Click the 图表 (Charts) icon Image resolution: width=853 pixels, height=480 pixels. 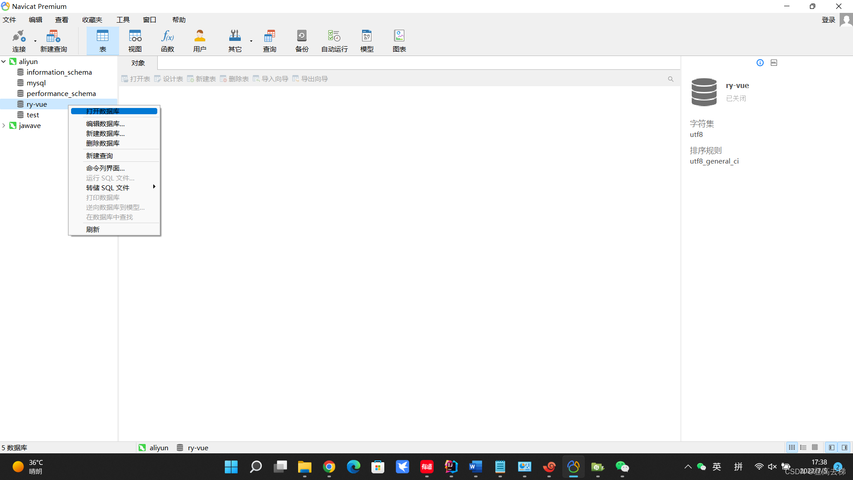[x=399, y=40]
